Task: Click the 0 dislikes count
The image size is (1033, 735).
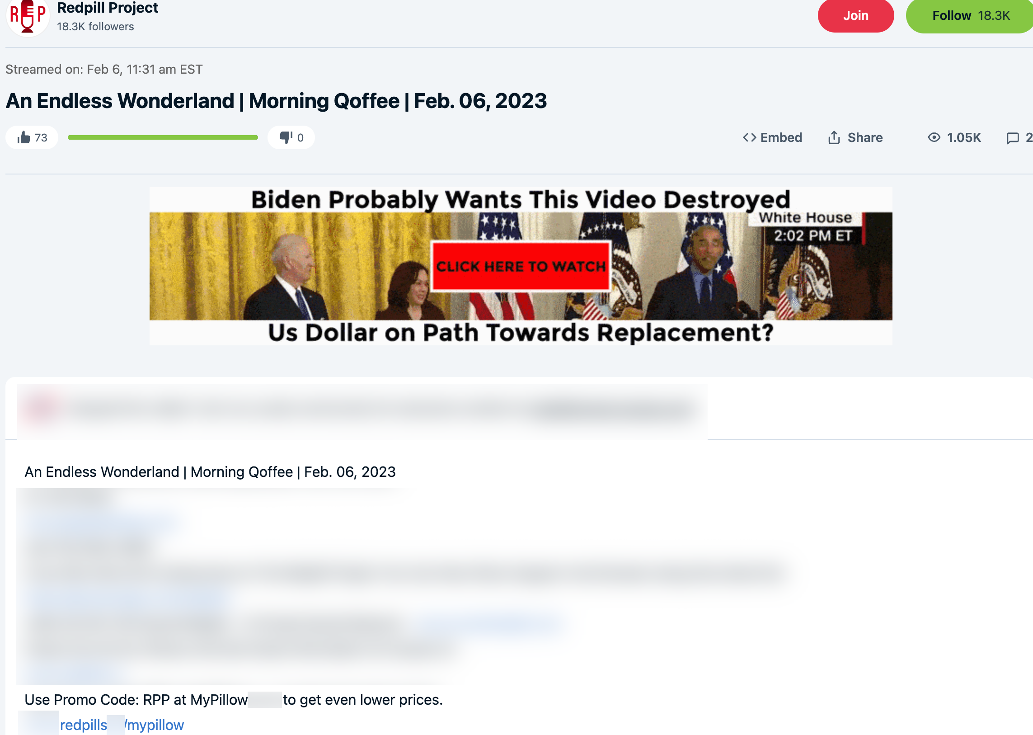Action: [301, 137]
